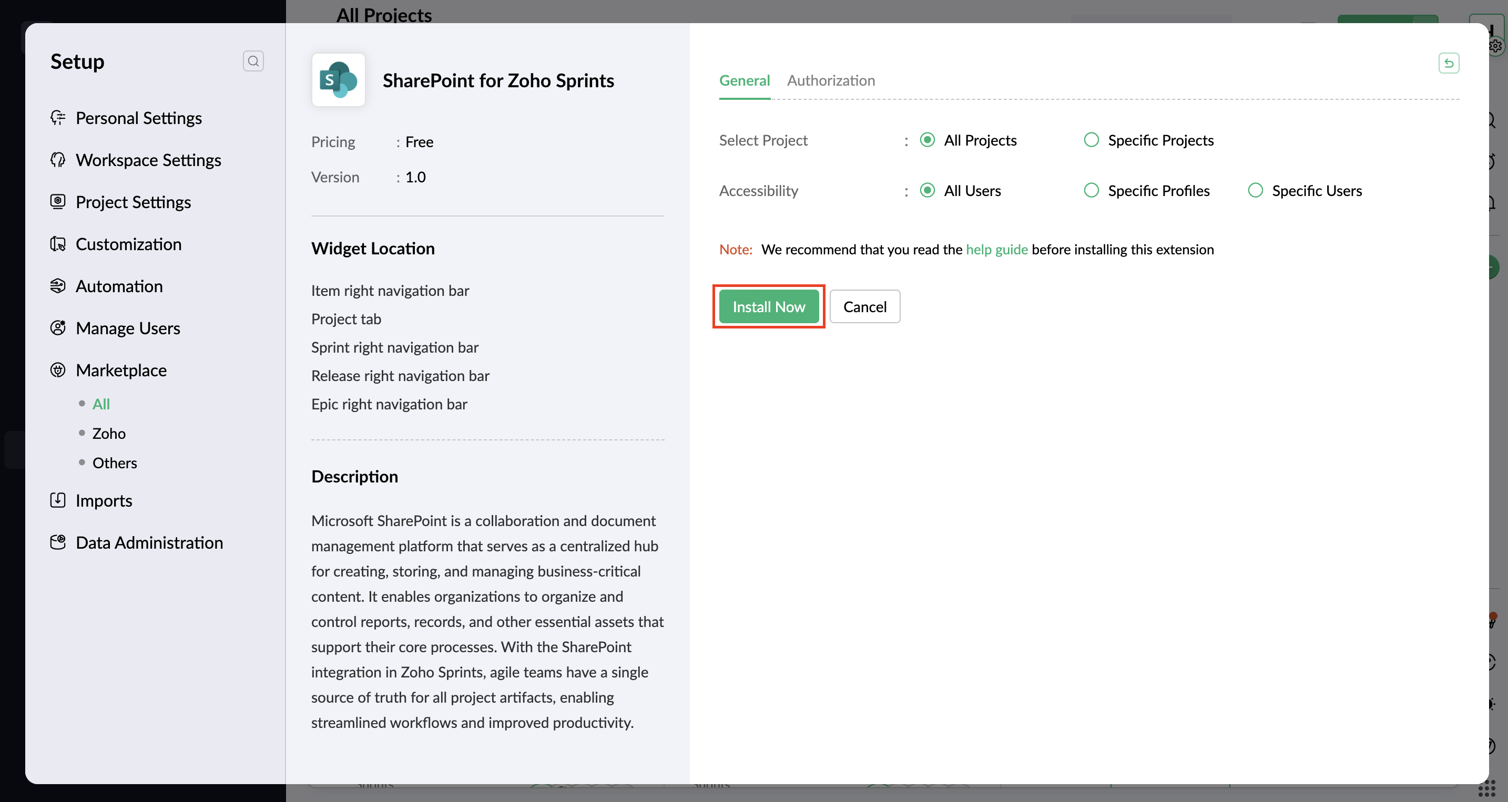The image size is (1508, 802).
Task: Click the Automation icon
Action: click(x=57, y=286)
